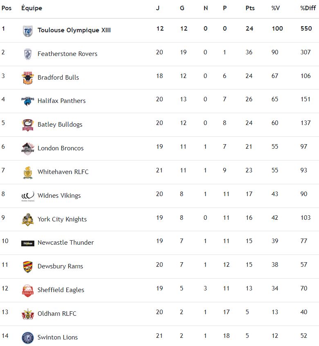This screenshot has width=319, height=346.
Task: Click the %V column header
Action: pos(275,8)
